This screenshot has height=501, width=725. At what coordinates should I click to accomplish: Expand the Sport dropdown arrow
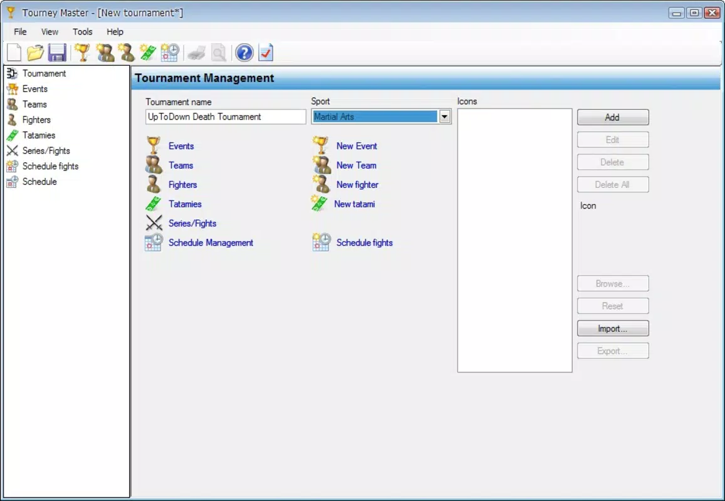point(444,117)
